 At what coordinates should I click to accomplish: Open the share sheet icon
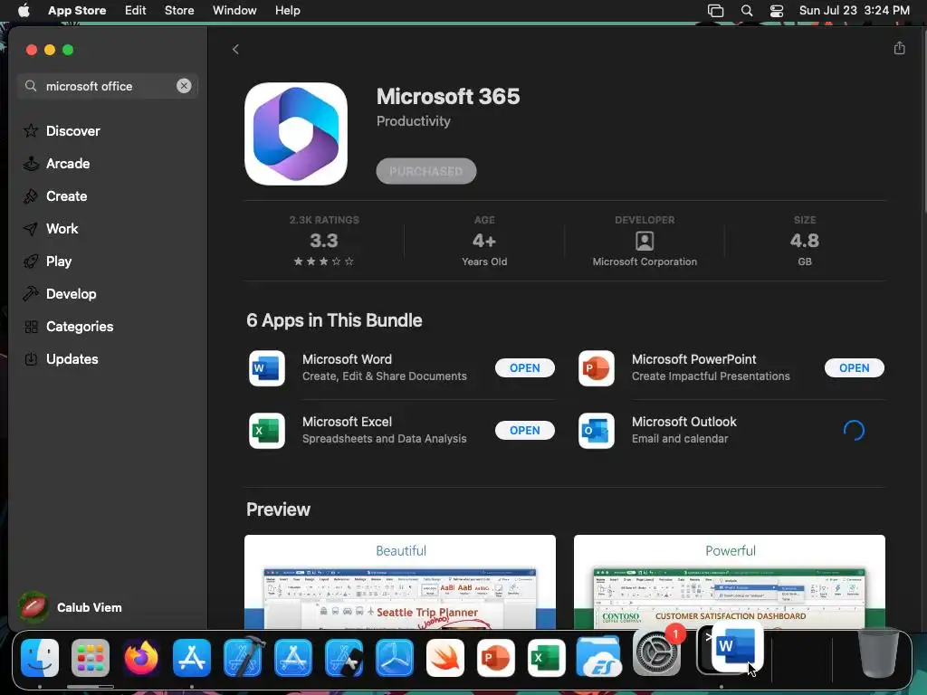[899, 49]
